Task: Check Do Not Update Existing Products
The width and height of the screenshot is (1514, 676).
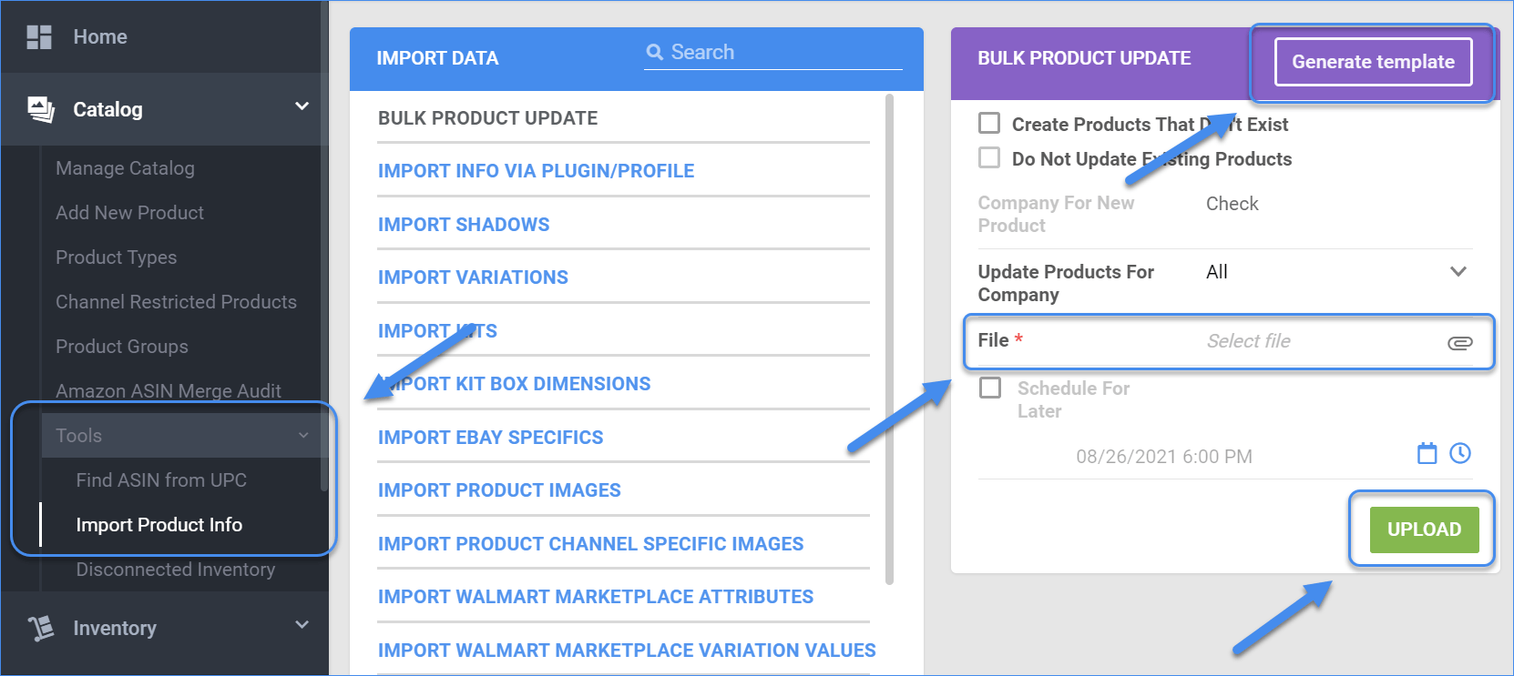Action: [989, 157]
